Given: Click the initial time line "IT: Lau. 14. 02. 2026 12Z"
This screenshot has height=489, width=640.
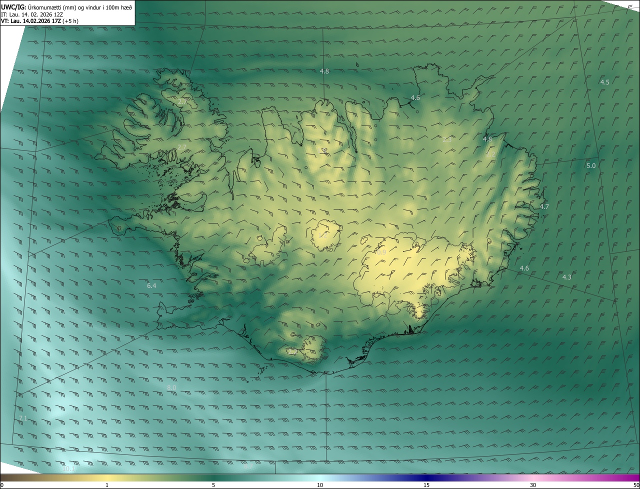Looking at the screenshot, I should click(32, 14).
